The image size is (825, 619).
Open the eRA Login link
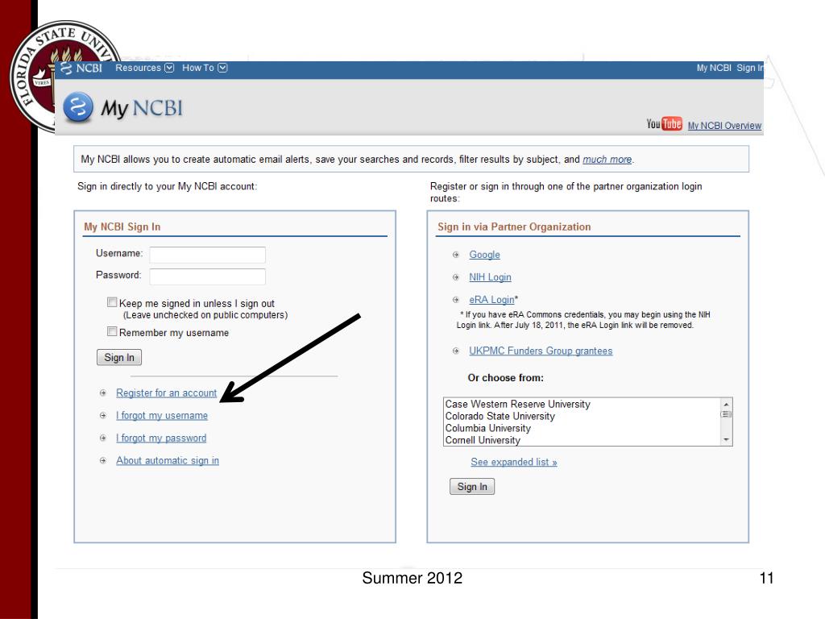coord(491,300)
